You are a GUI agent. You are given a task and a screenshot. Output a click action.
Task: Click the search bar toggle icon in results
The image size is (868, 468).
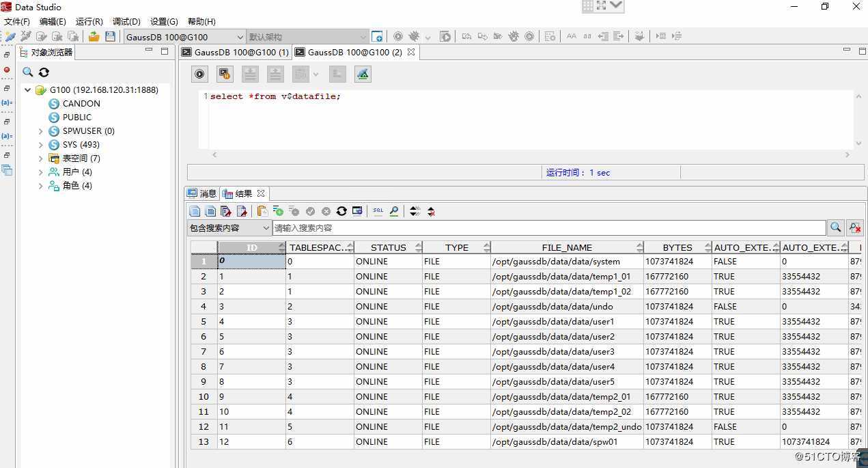point(394,211)
